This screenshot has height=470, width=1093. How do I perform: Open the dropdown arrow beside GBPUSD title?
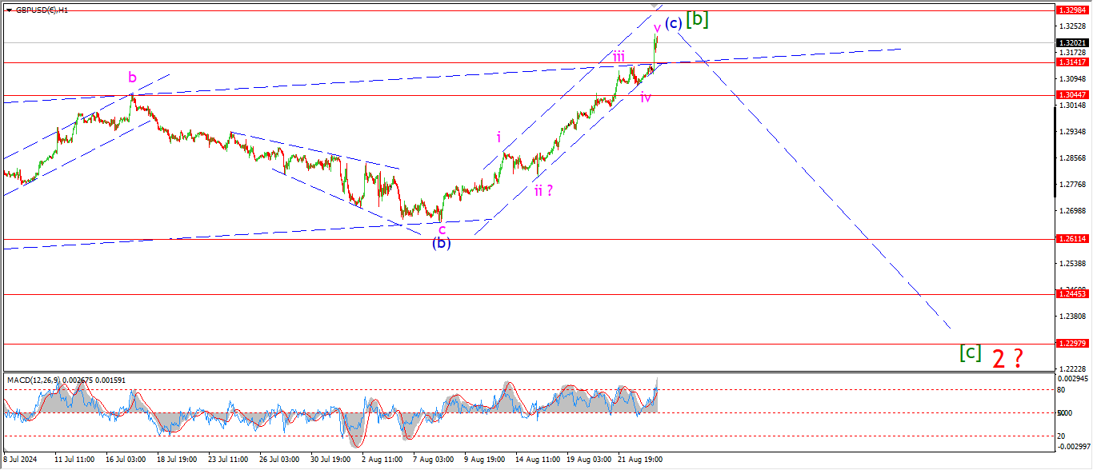[x=8, y=10]
